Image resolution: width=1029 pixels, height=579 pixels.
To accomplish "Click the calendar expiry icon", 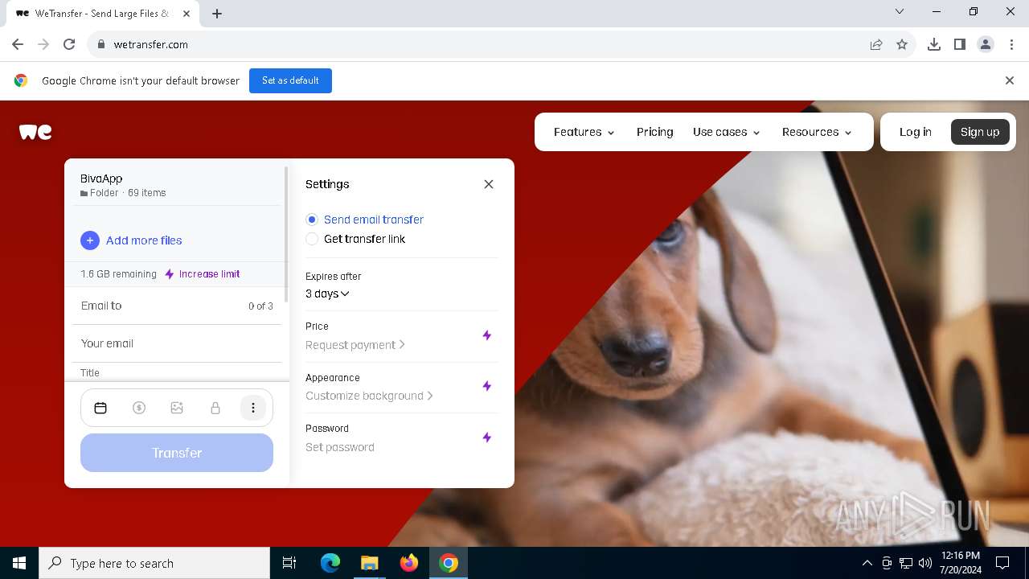I will (100, 409).
